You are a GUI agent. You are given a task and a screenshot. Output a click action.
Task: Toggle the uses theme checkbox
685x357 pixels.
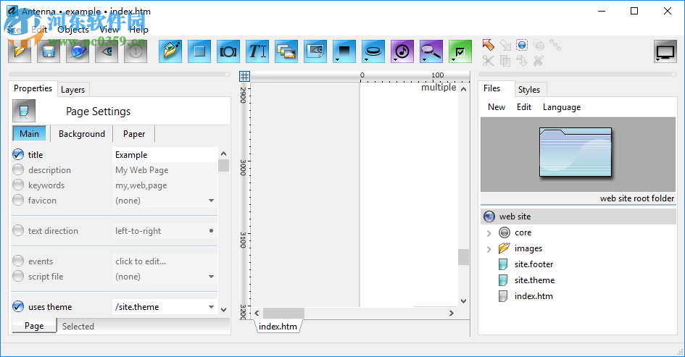(18, 307)
